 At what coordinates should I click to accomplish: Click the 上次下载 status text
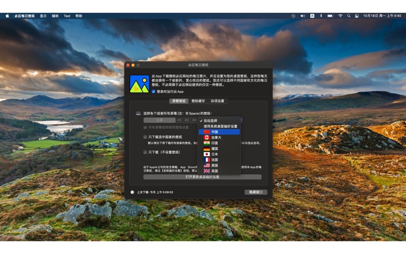click(x=155, y=192)
